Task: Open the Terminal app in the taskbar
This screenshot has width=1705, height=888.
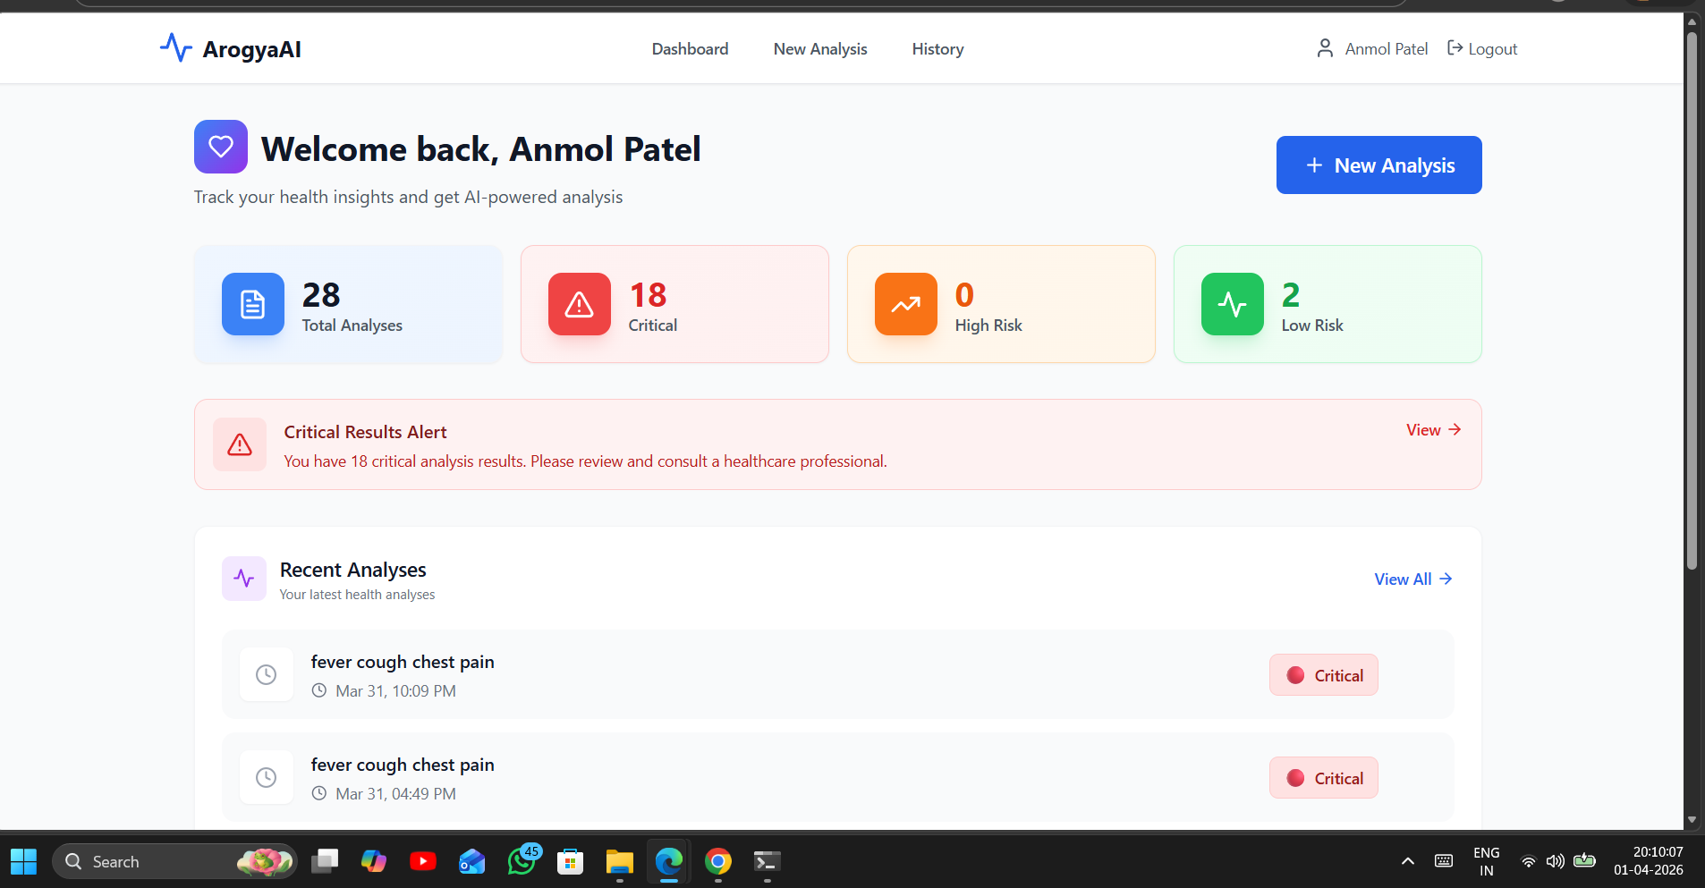Action: point(768,861)
